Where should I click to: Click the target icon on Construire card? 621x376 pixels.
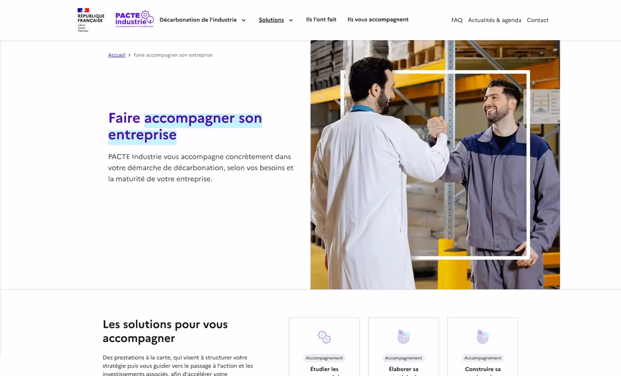coord(482,337)
